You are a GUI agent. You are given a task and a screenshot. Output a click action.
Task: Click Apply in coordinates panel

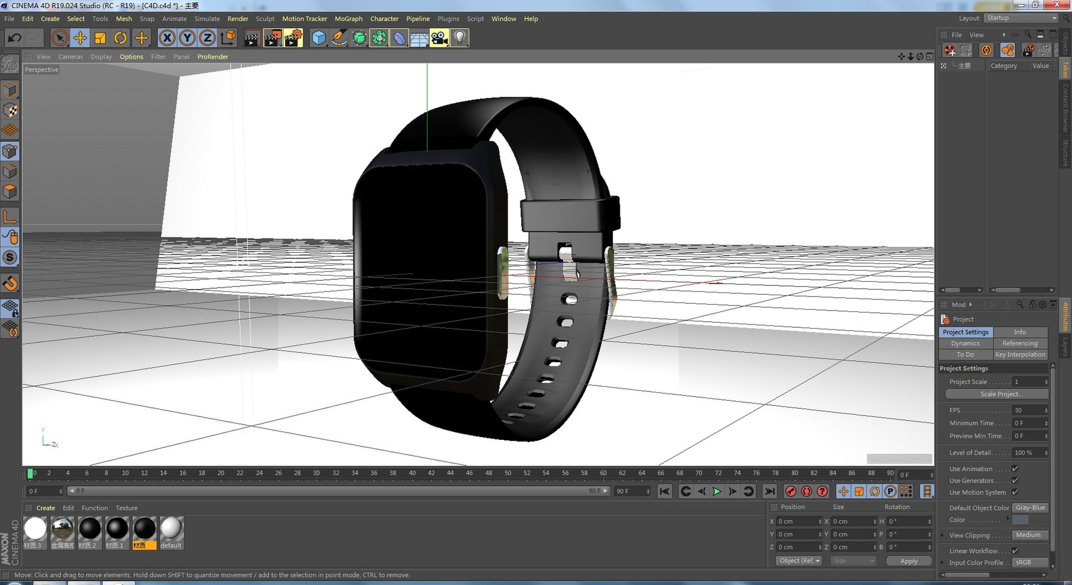point(909,561)
